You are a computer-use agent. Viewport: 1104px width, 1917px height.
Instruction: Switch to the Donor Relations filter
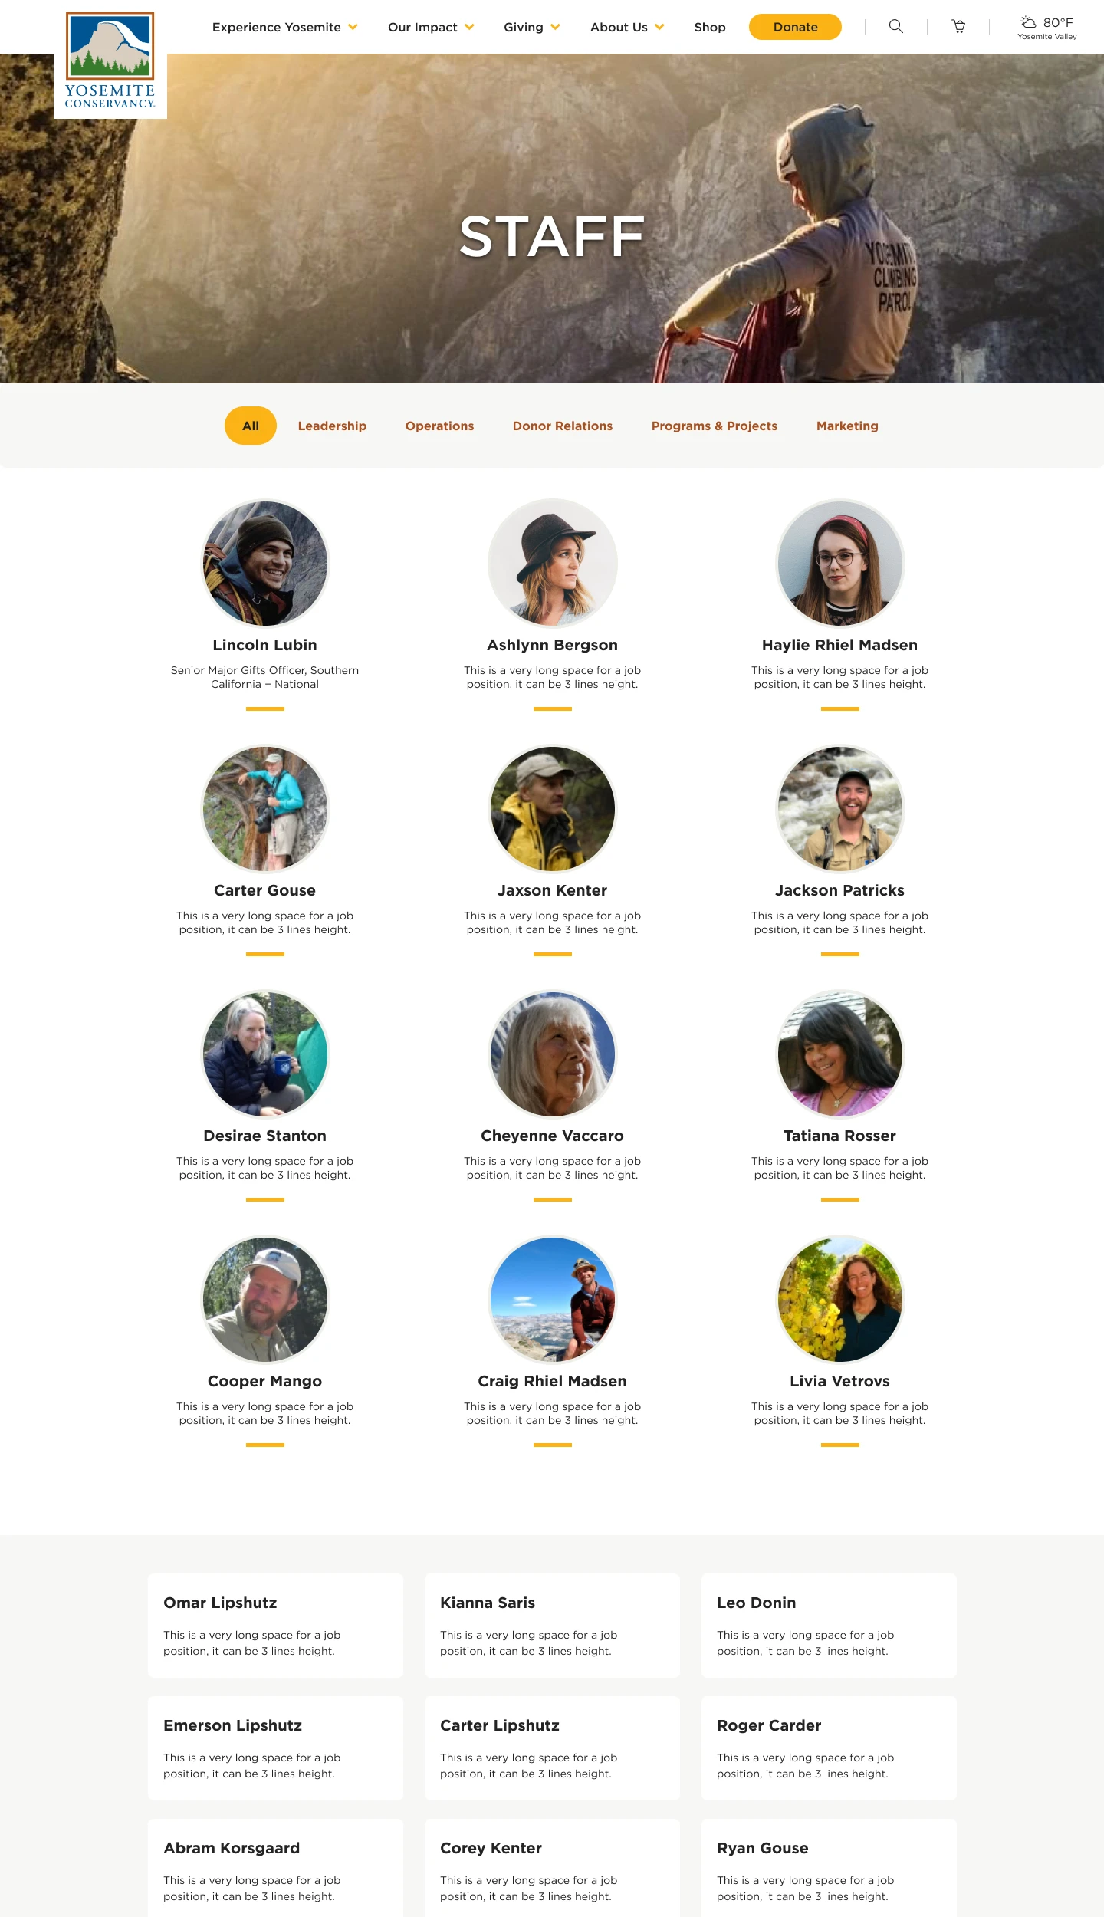pyautogui.click(x=563, y=426)
